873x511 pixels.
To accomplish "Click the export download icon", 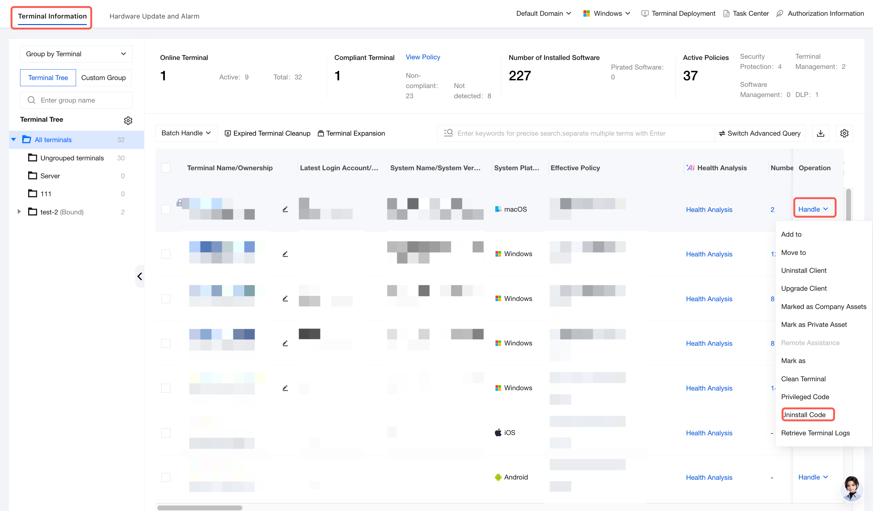I will (x=820, y=133).
